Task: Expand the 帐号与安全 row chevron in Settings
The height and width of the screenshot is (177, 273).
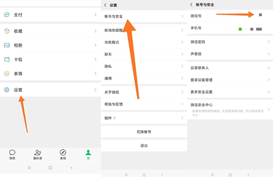Action: point(182,16)
